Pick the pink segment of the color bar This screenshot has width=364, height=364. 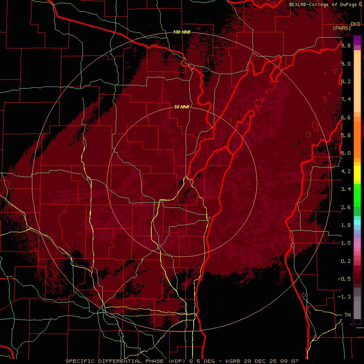357,245
